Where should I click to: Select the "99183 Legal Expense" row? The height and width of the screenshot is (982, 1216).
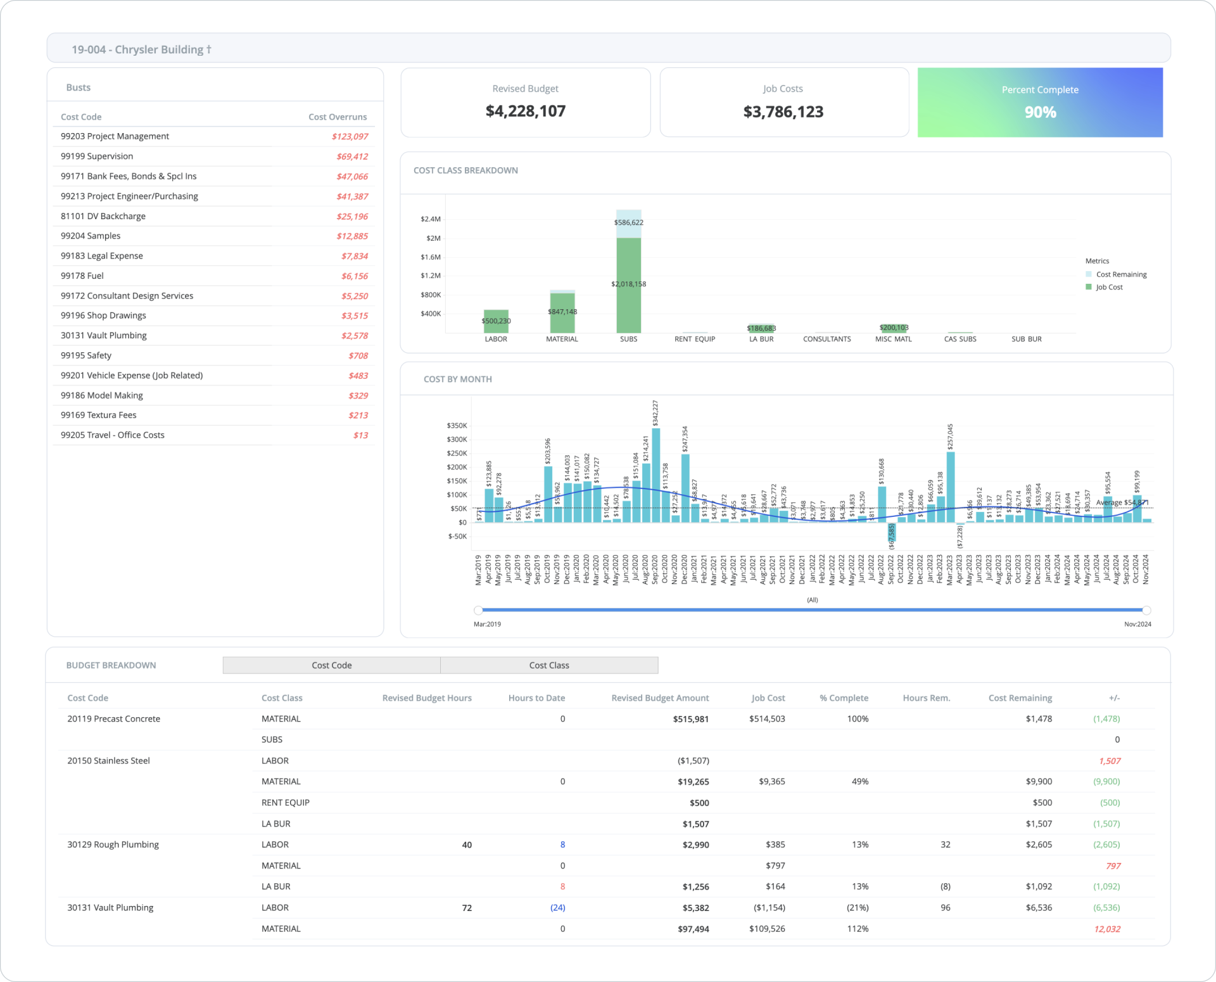[x=214, y=256]
